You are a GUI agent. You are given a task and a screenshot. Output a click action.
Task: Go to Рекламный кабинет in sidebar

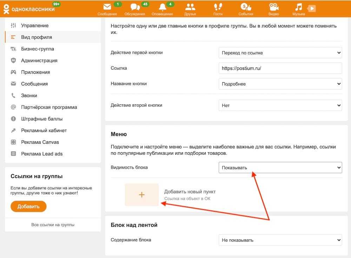point(44,130)
